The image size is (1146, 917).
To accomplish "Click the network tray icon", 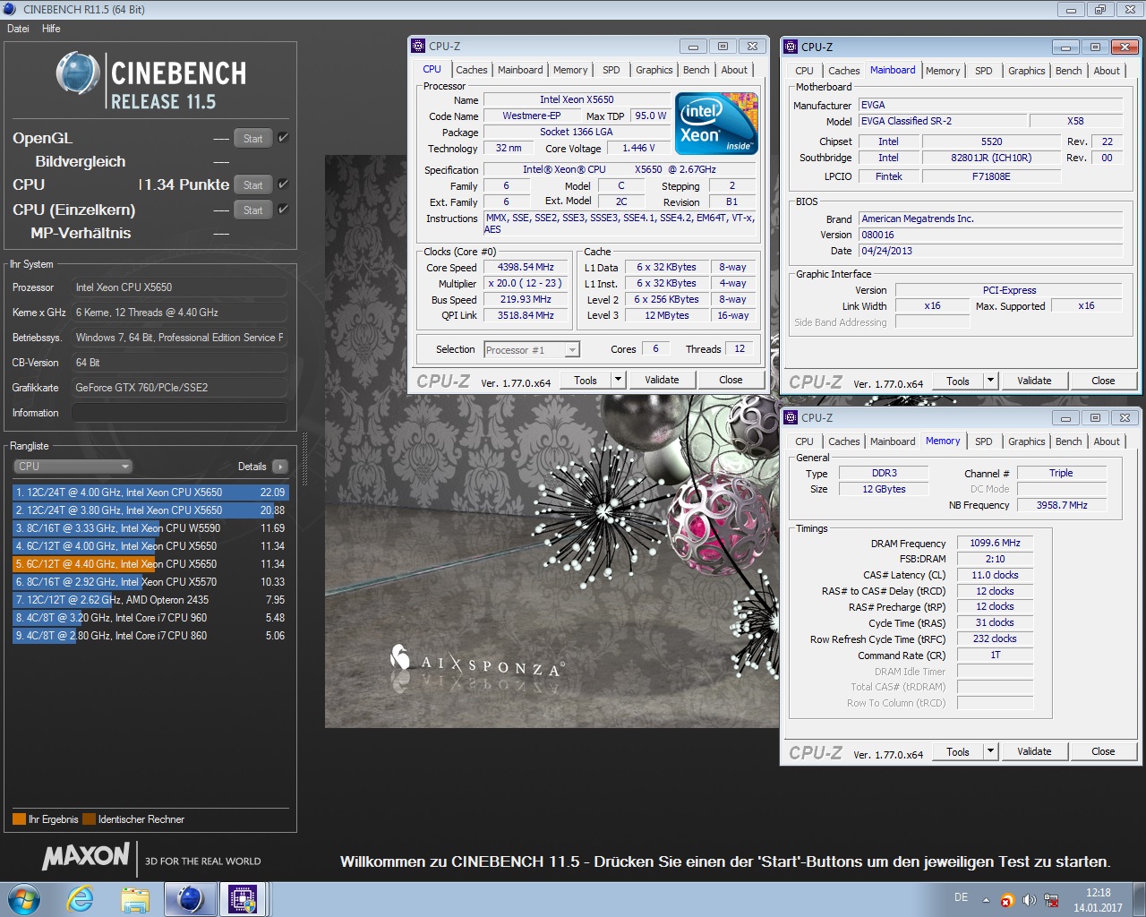I will 1052,900.
